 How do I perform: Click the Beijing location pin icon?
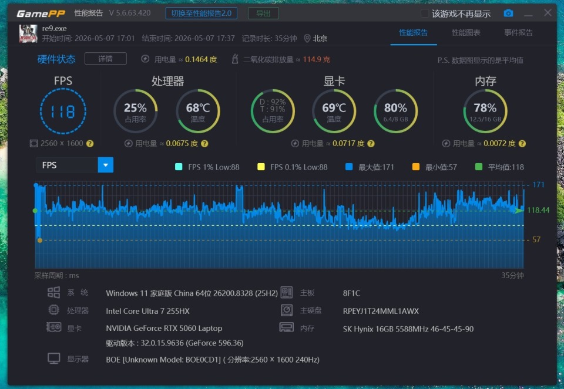(x=307, y=39)
